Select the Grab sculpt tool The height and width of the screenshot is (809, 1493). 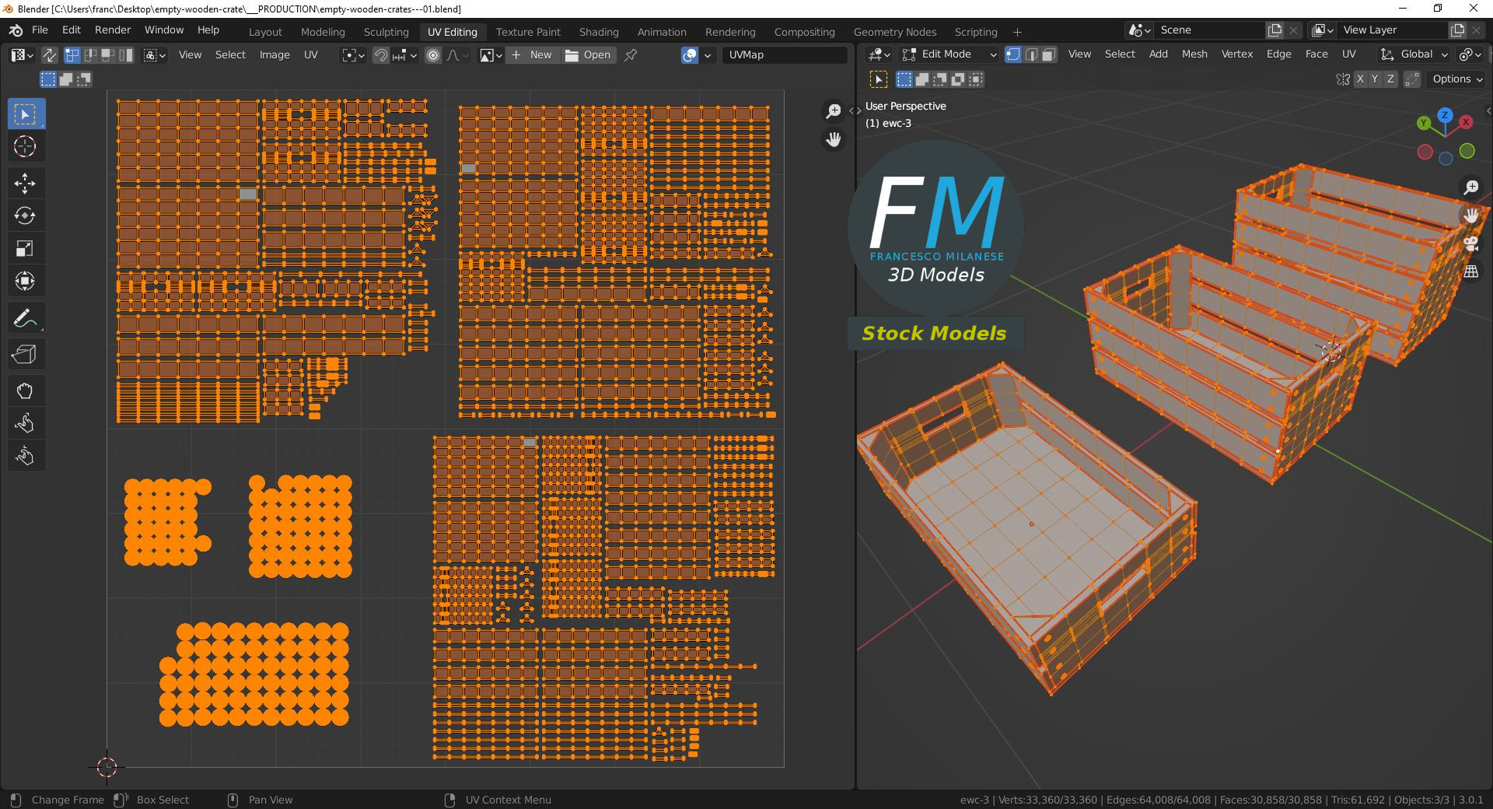(x=25, y=390)
